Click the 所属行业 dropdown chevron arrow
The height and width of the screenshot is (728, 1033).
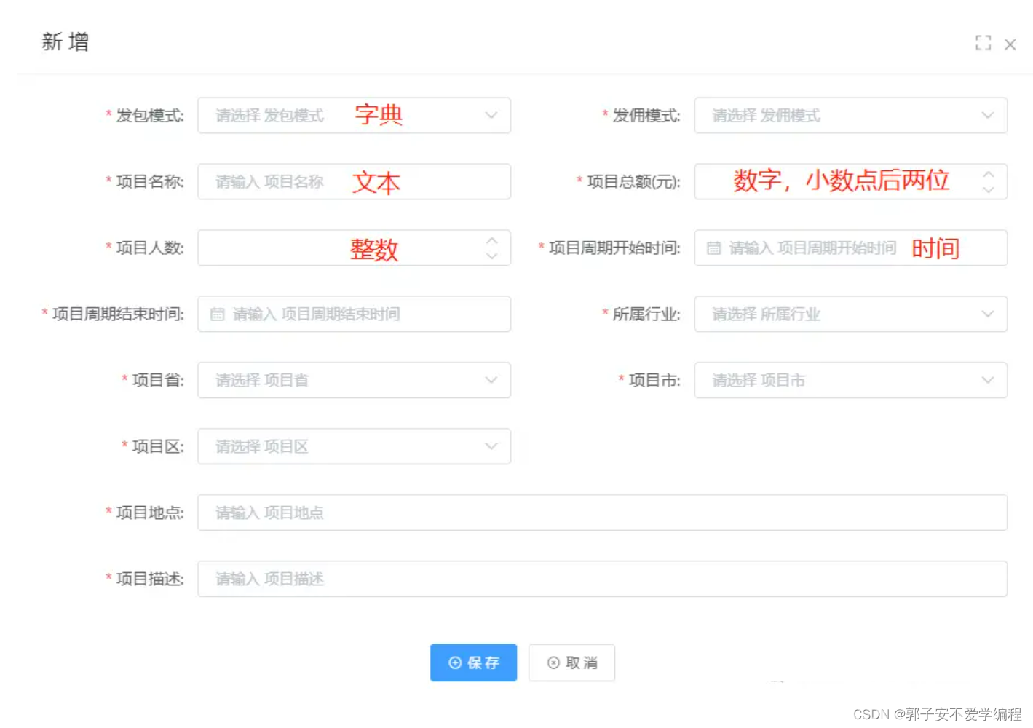988,314
